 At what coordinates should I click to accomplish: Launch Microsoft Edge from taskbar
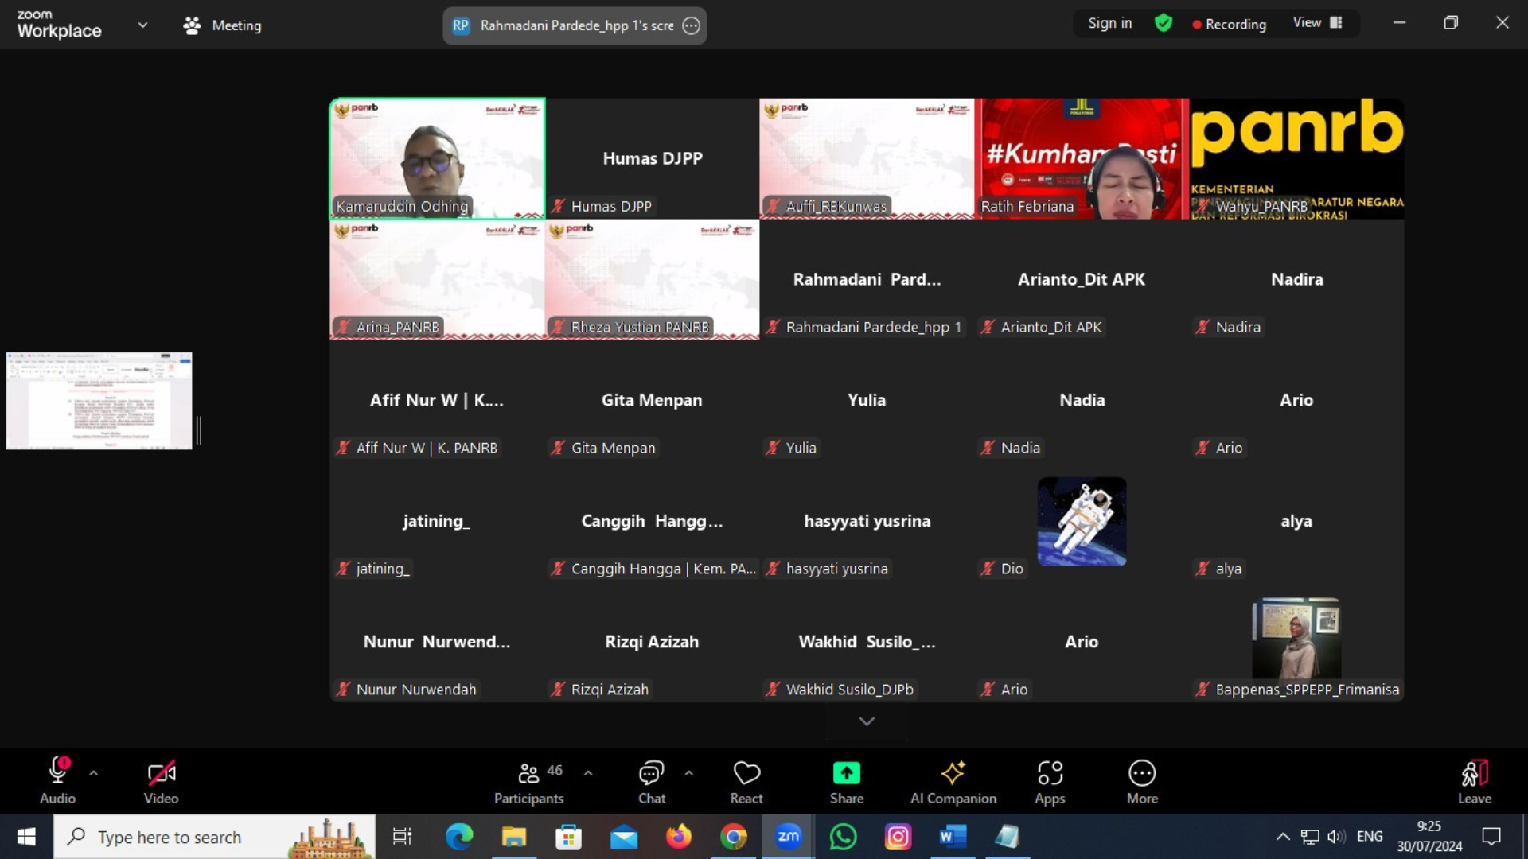tap(459, 837)
